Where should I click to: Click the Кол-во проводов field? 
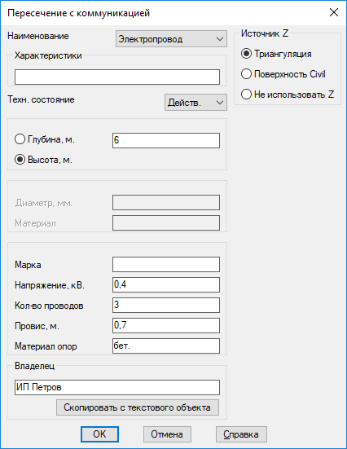[166, 305]
